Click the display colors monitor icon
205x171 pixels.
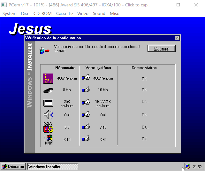point(48,103)
